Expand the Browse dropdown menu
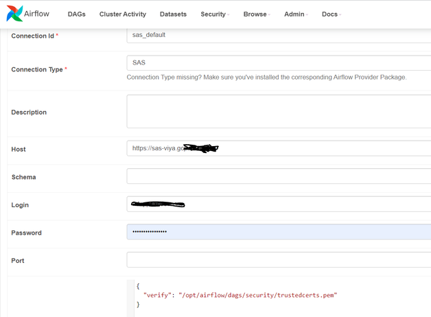Image resolution: width=431 pixels, height=317 pixels. click(x=257, y=14)
